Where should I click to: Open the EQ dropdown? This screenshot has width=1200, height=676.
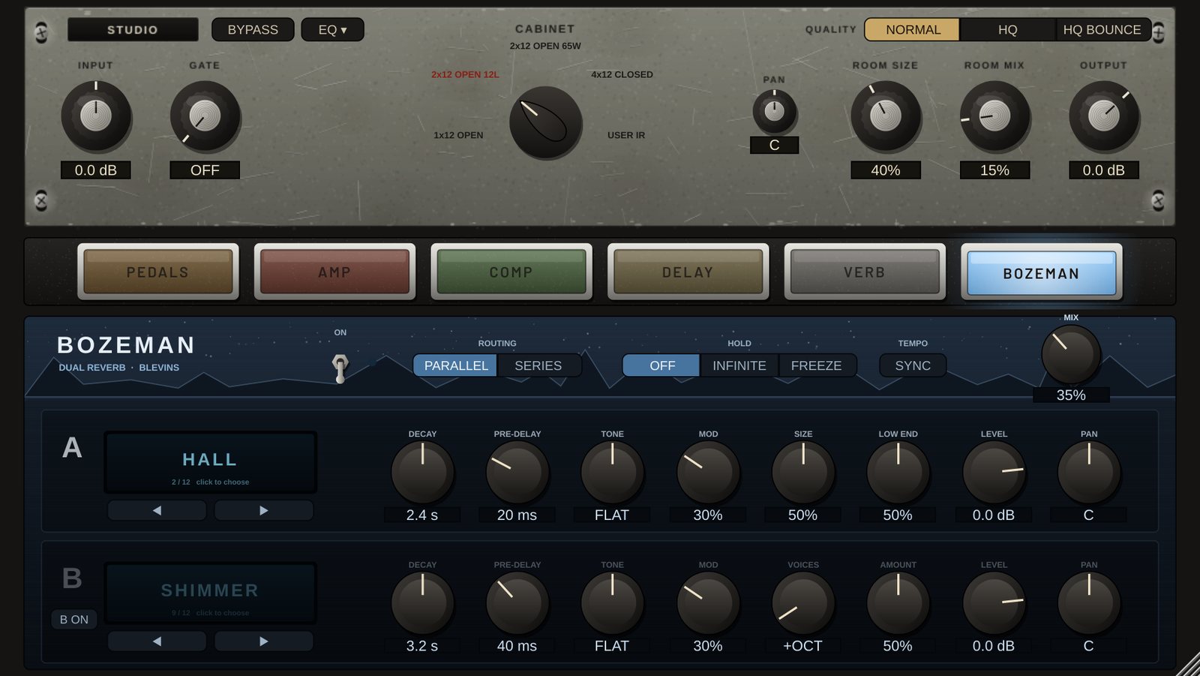point(332,29)
